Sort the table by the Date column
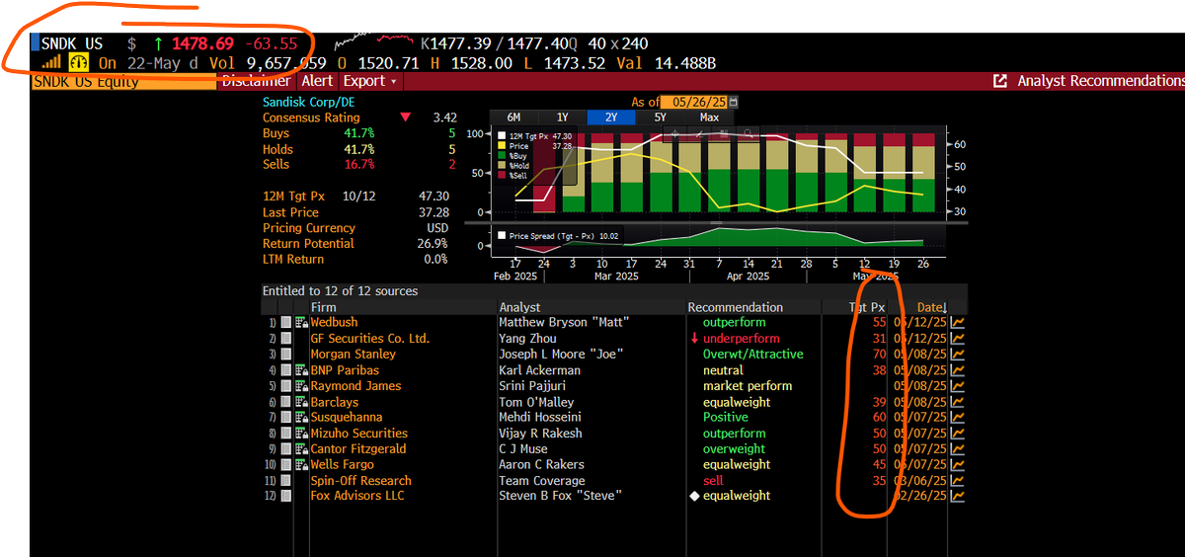Viewport: 1185px width, 557px height. point(931,307)
